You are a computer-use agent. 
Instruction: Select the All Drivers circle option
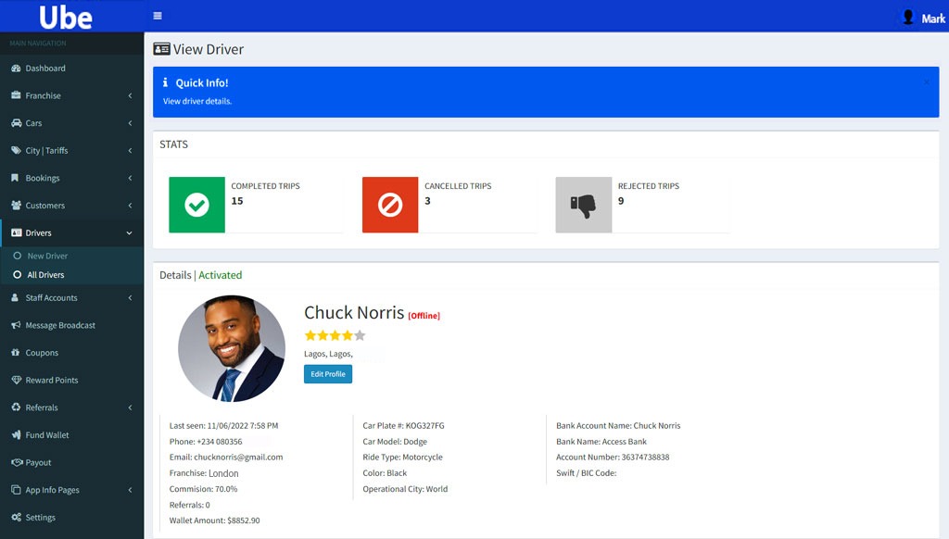tap(17, 275)
